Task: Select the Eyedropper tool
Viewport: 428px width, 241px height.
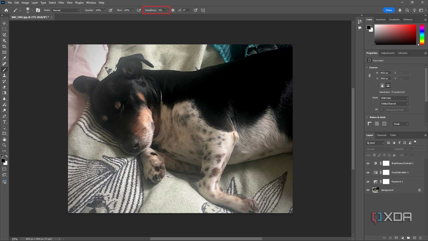Action: point(4,58)
